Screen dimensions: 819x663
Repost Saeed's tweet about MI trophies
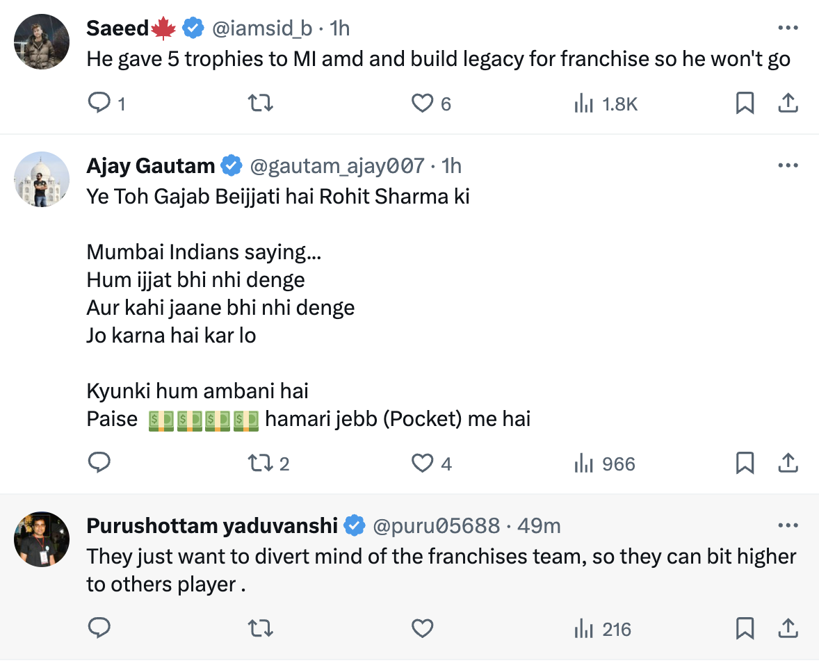[261, 104]
